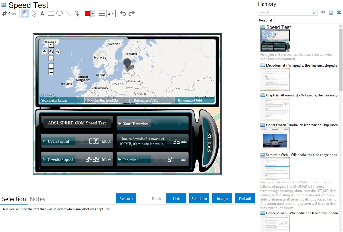
Task: Click ADSLSPEED.COM Speed Test title
Action: coord(77,123)
